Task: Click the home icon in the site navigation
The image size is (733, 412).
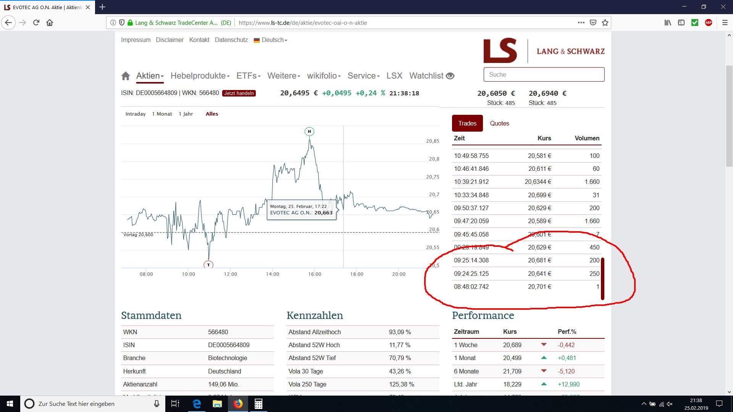Action: [x=126, y=76]
